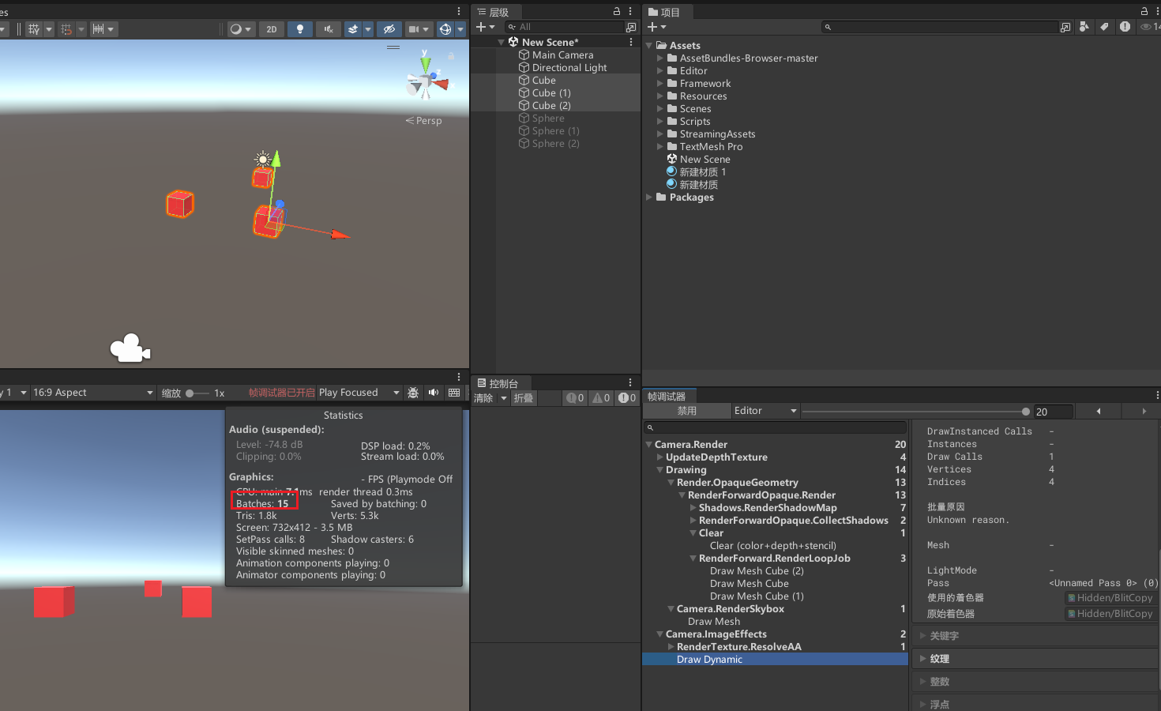Click search by type icon in Project panel
The width and height of the screenshot is (1161, 711).
(x=1084, y=27)
